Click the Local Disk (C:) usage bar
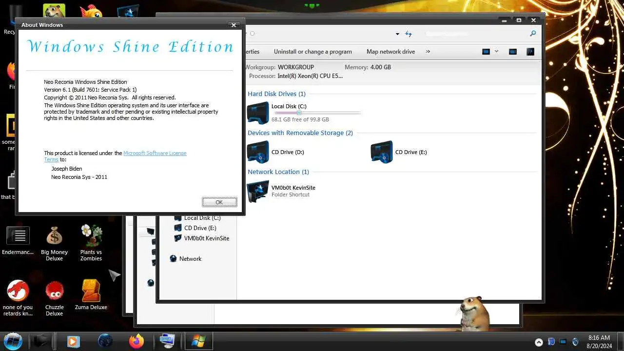The width and height of the screenshot is (624, 351). pyautogui.click(x=317, y=113)
